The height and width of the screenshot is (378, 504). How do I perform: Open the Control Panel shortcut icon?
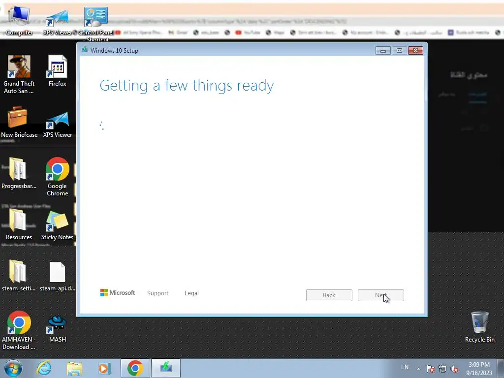tap(96, 23)
